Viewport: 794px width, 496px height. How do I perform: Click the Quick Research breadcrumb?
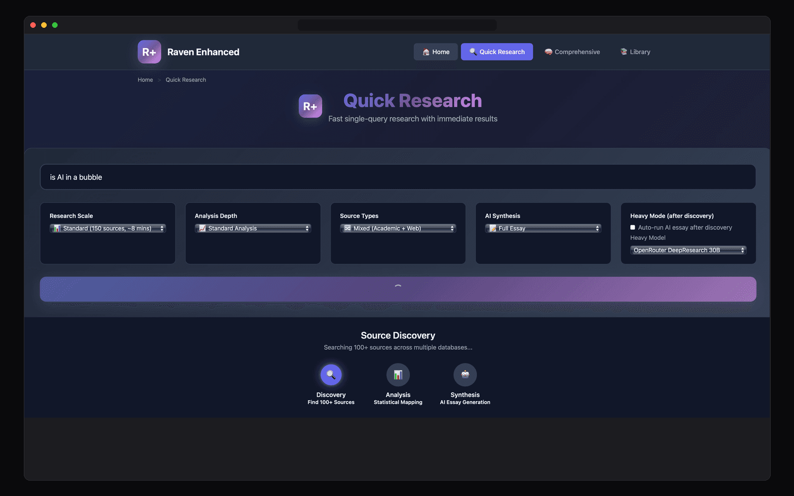[x=186, y=79]
